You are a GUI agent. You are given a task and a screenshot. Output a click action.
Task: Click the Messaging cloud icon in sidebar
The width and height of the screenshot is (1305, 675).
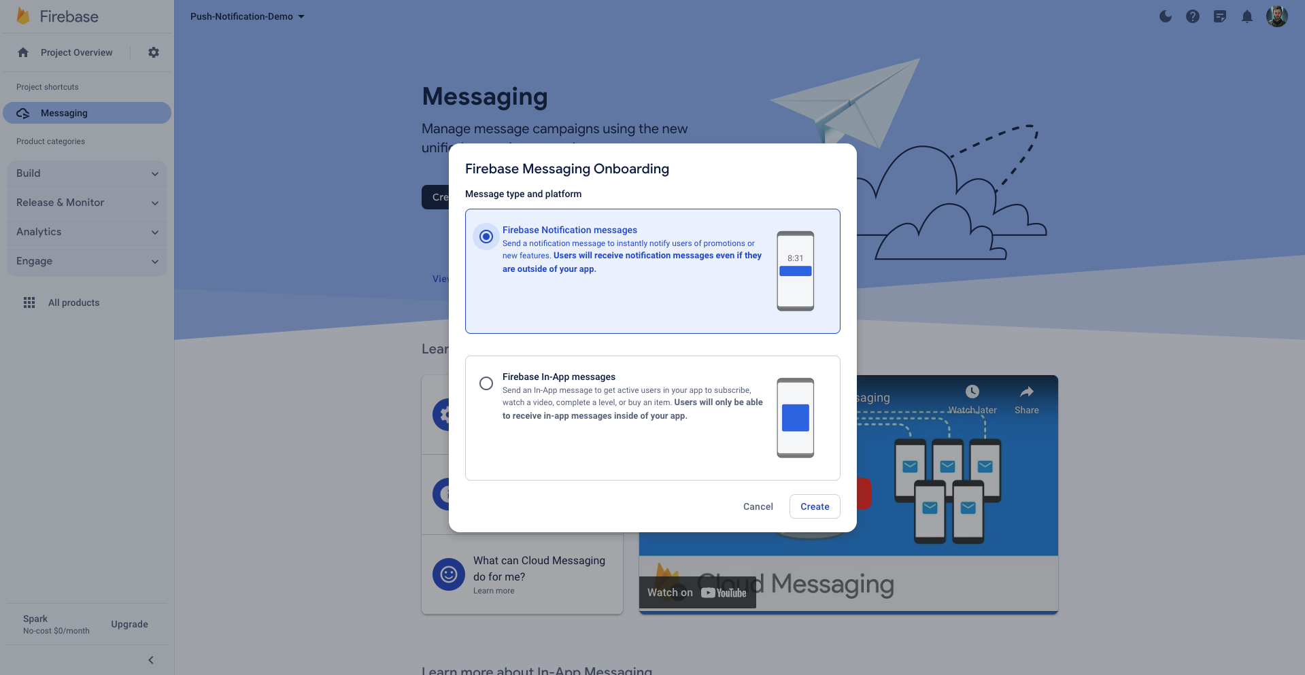click(23, 114)
